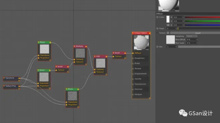Click the Roughness input pin on material
Image resolution: width=220 pixels, height=123 pixels.
tap(133, 58)
